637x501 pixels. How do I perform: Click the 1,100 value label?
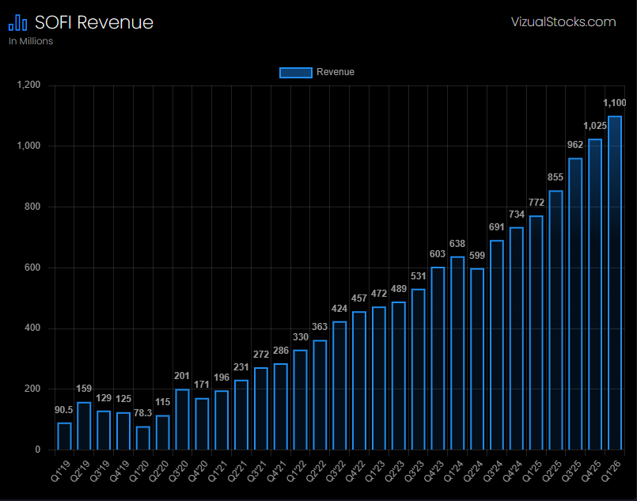coord(615,103)
